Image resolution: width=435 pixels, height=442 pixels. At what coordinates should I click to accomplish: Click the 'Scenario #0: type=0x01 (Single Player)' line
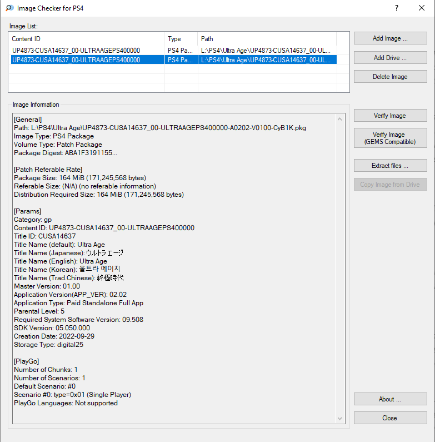(x=73, y=395)
